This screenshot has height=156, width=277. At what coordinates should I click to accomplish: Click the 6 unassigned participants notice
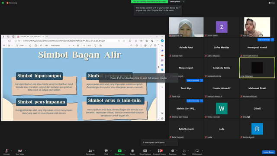click(159, 143)
